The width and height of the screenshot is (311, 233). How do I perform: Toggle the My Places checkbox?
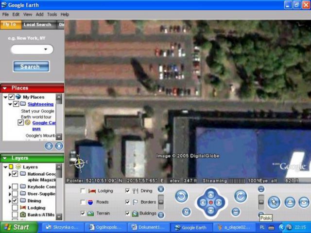pyautogui.click(x=11, y=97)
